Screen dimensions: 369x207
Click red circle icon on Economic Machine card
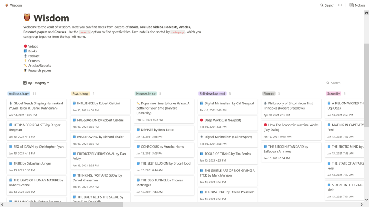coord(265,125)
